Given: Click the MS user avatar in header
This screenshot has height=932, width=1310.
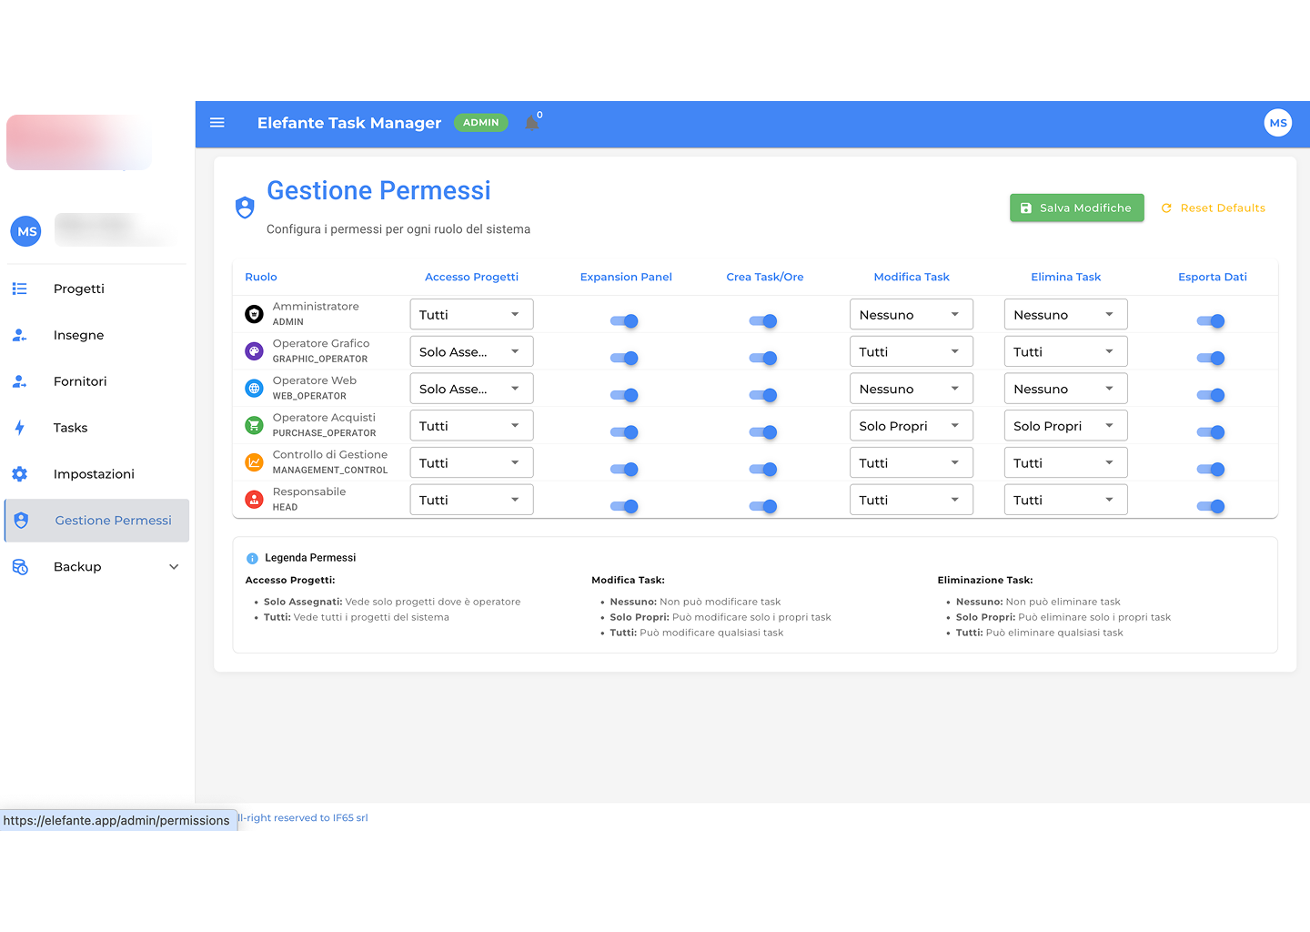Looking at the screenshot, I should (x=1277, y=123).
